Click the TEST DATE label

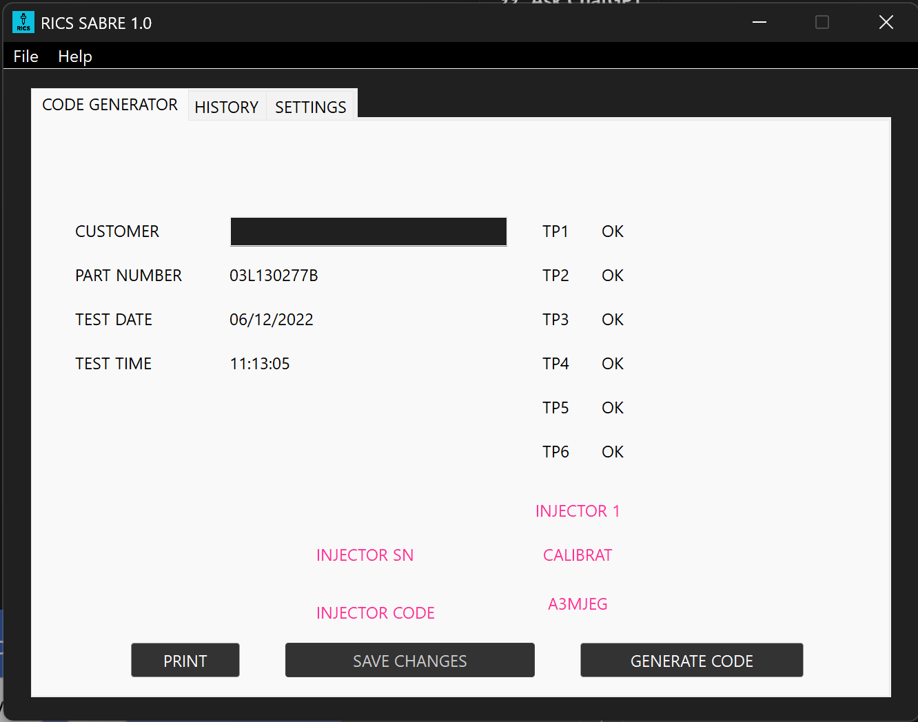[114, 320]
